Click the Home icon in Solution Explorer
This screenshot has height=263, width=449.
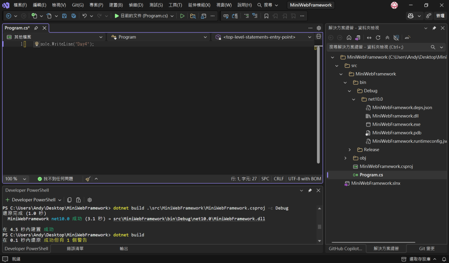coord(349,38)
